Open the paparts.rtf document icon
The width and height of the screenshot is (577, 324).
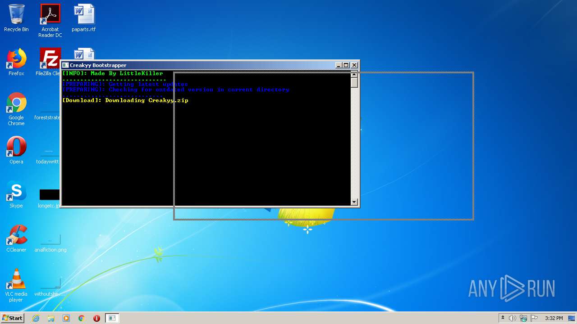point(84,18)
